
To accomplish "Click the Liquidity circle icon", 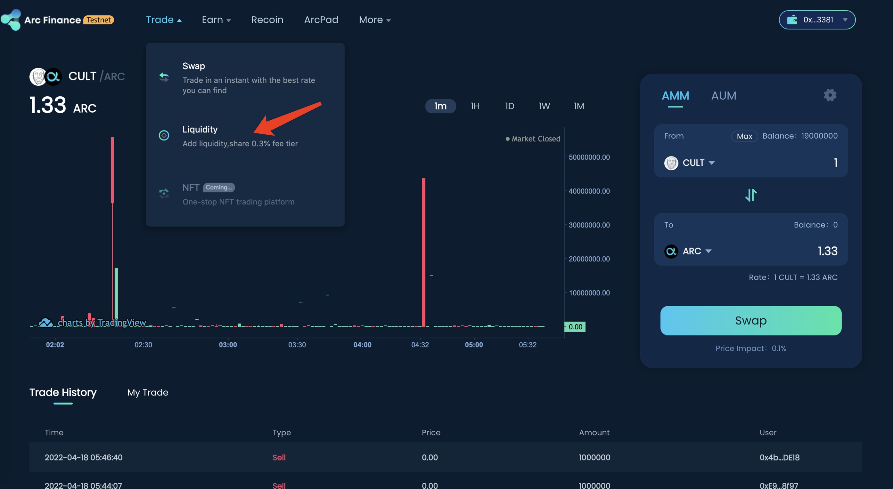I will [164, 135].
